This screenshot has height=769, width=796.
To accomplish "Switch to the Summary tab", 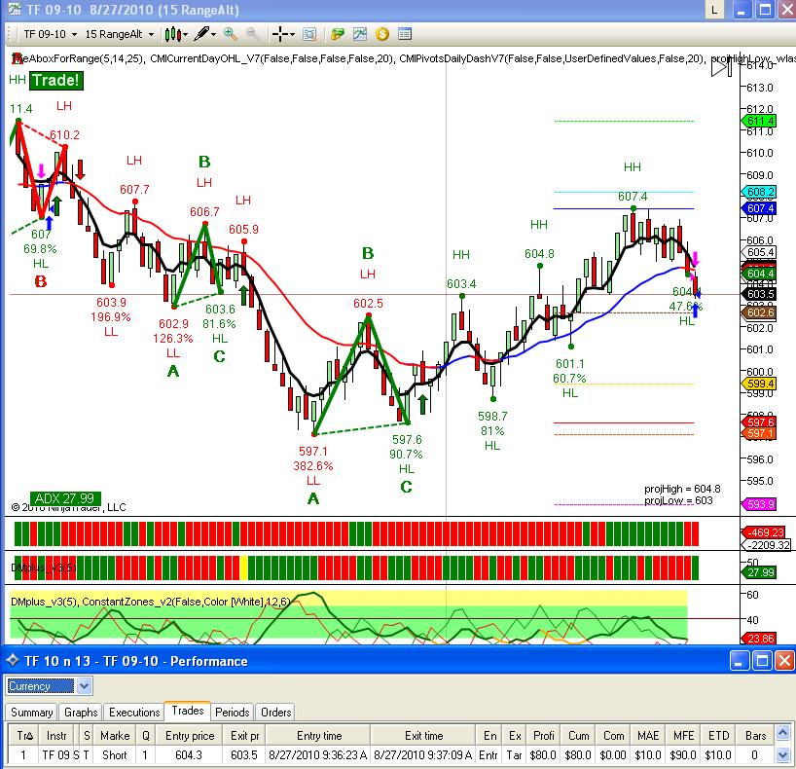I will pyautogui.click(x=31, y=713).
